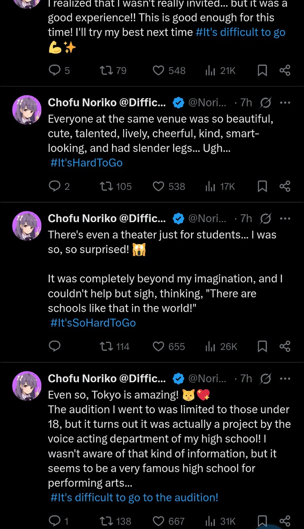Reply to the 'theater just for students' tweet
This screenshot has width=304, height=529.
point(54,346)
